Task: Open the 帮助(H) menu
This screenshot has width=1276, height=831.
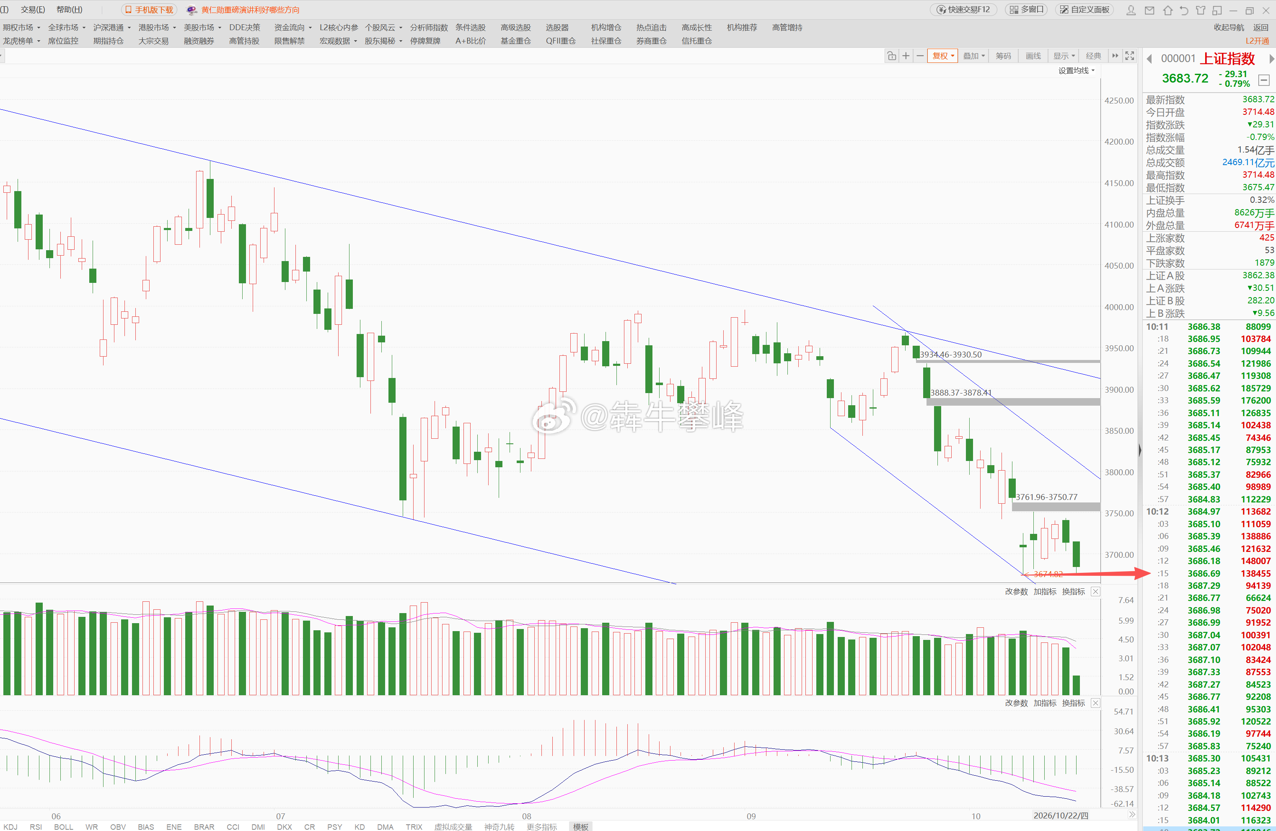Action: (x=70, y=10)
